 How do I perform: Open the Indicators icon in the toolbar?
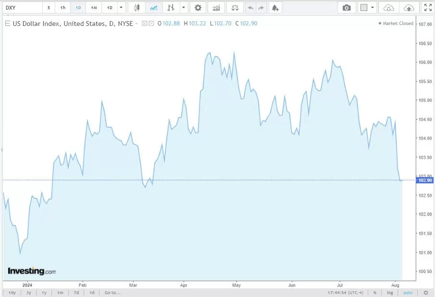[x=216, y=7]
